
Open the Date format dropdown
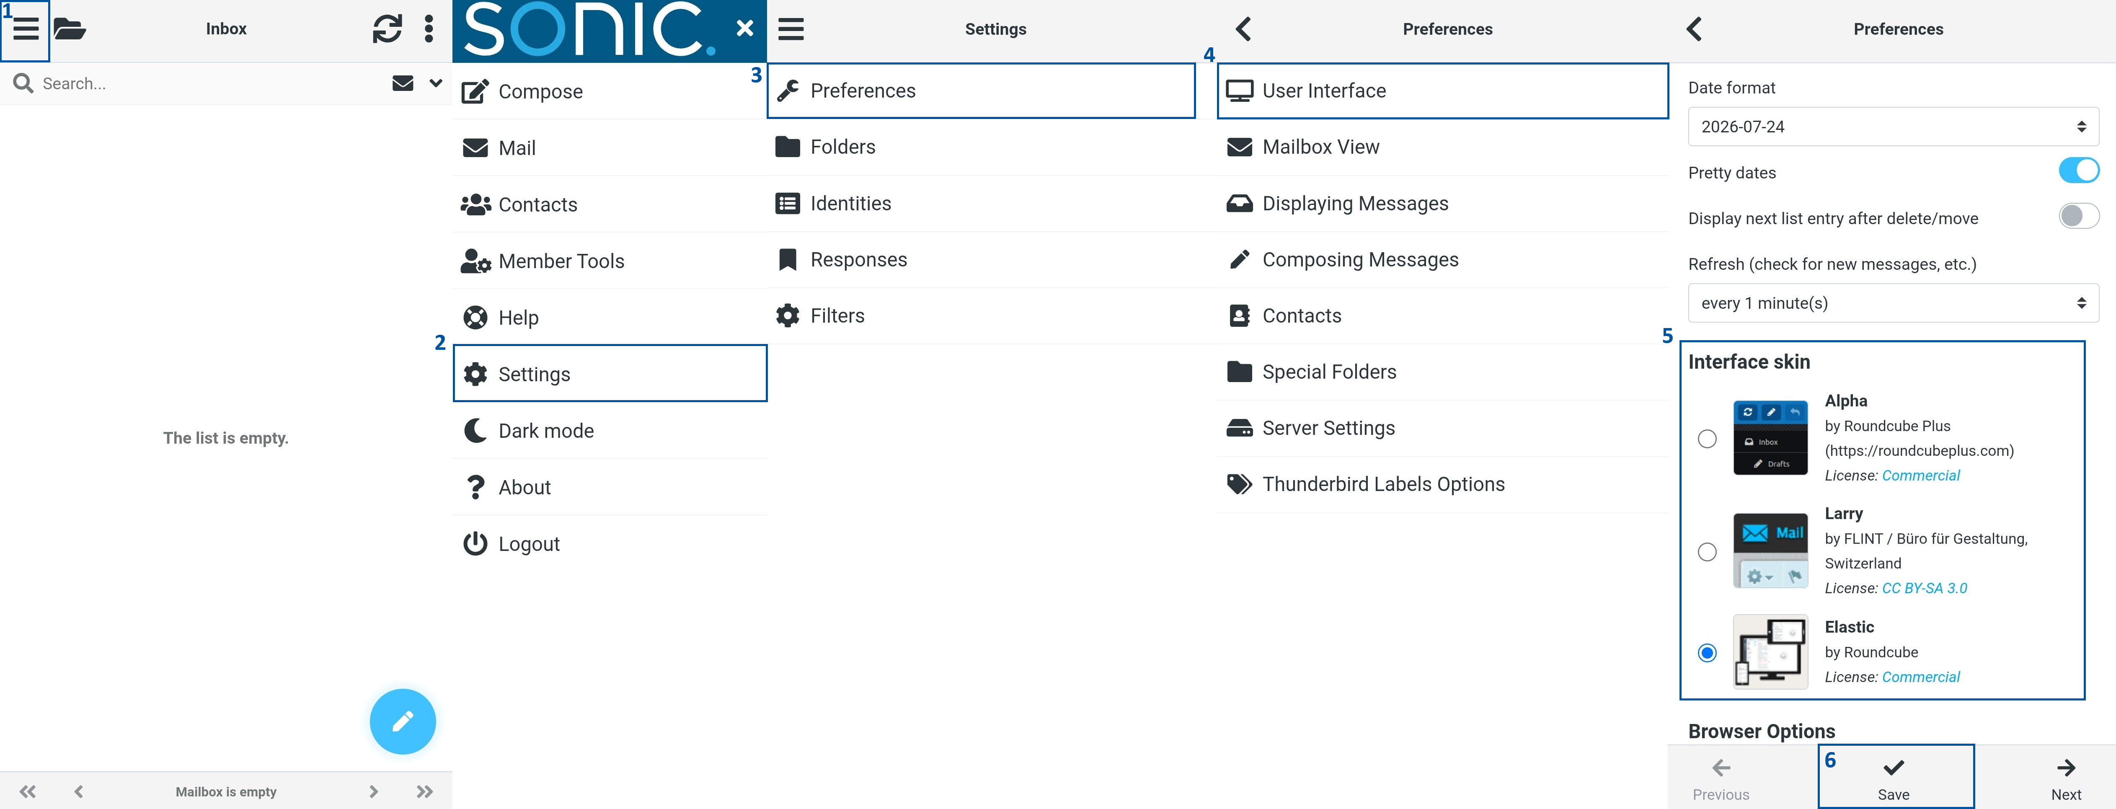click(x=1893, y=127)
